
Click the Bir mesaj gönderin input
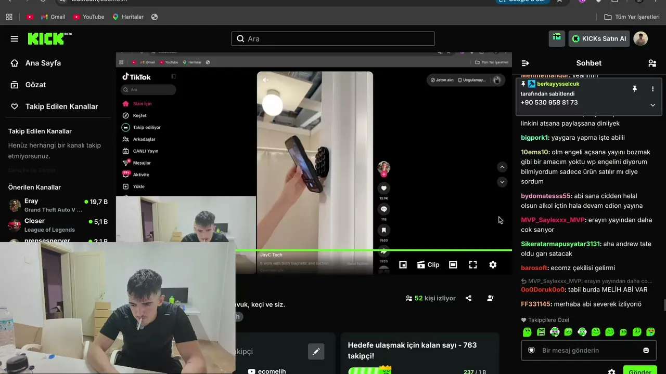588,351
